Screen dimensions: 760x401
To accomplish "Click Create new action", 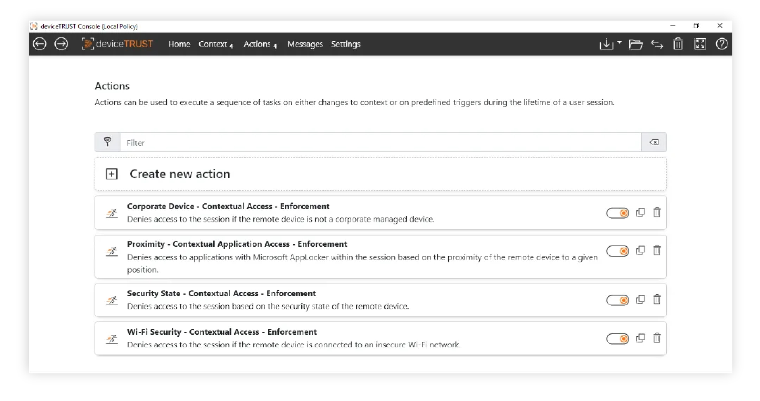I will click(x=179, y=174).
